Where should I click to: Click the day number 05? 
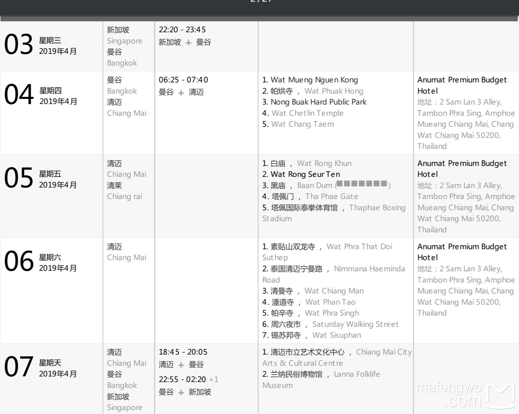tap(19, 178)
